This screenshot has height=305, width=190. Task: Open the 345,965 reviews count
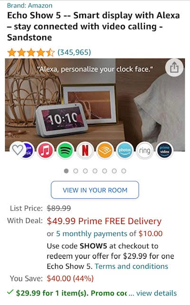click(74, 52)
